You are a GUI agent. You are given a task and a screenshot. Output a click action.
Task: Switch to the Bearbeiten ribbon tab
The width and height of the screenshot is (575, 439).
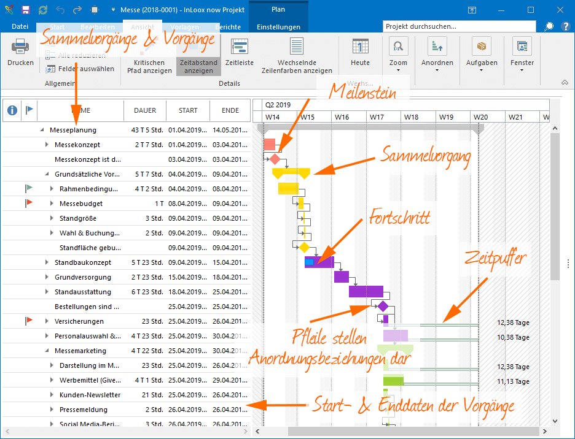click(x=98, y=27)
